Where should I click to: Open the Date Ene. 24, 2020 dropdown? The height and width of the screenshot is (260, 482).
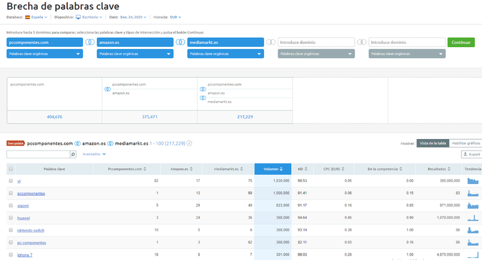pyautogui.click(x=134, y=17)
